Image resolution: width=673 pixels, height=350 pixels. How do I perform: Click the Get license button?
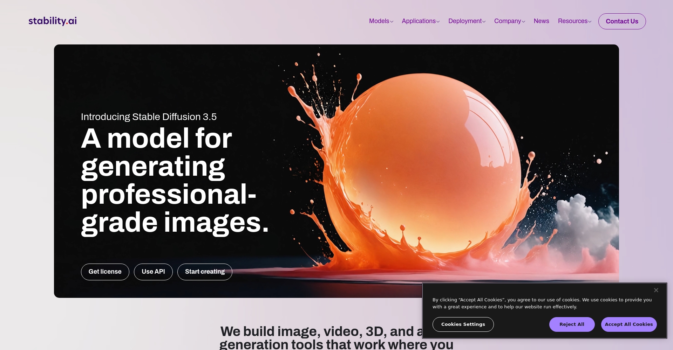pyautogui.click(x=105, y=272)
